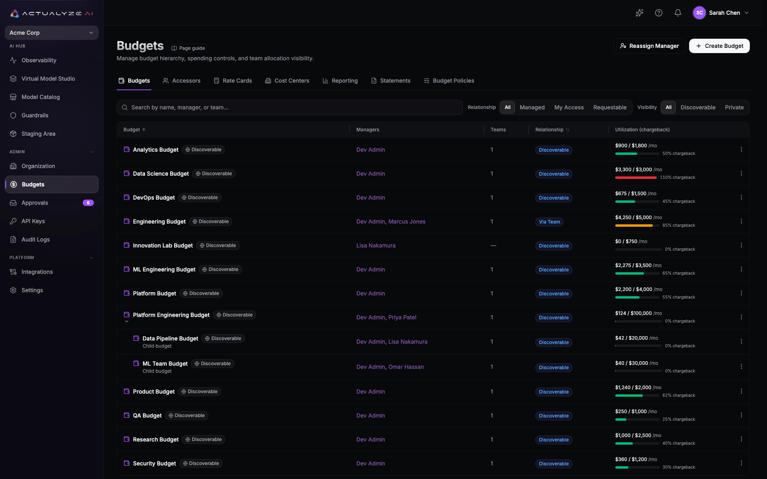Filter relationship by Managed
The image size is (767, 479).
click(532, 107)
